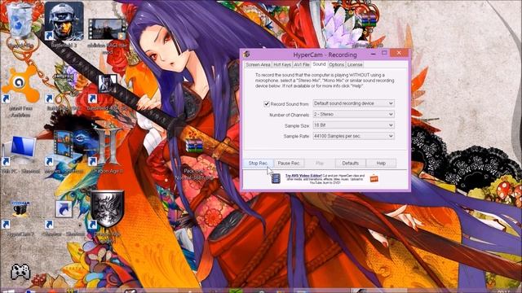Expand the Sample Rate 44100 dropdown

[x=353, y=136]
